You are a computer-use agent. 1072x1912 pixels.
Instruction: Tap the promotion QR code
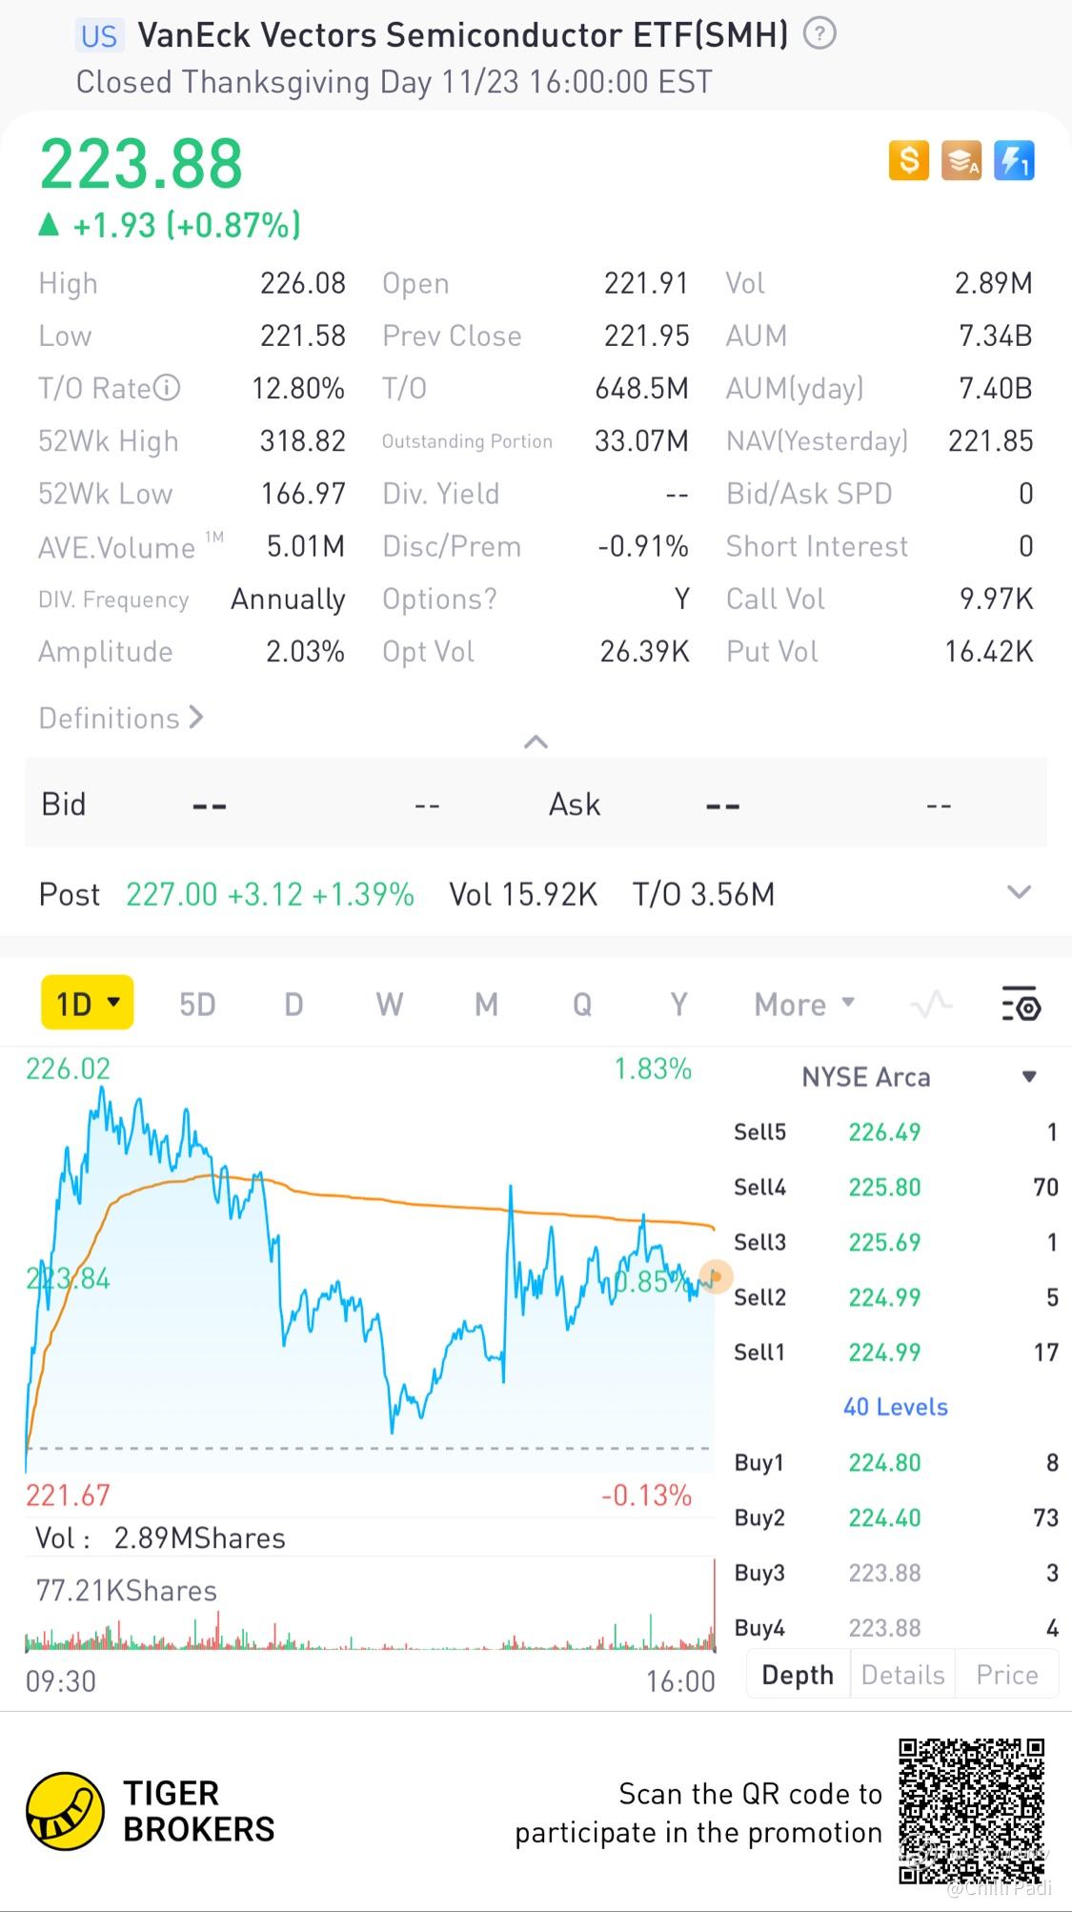(x=971, y=1811)
